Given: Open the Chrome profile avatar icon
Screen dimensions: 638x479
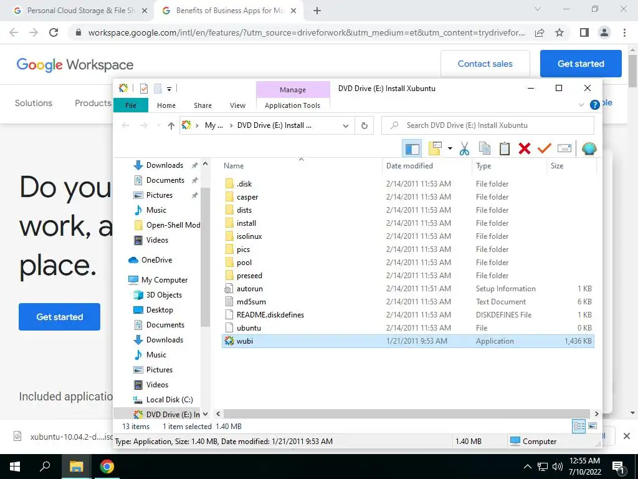Looking at the screenshot, I should [604, 32].
